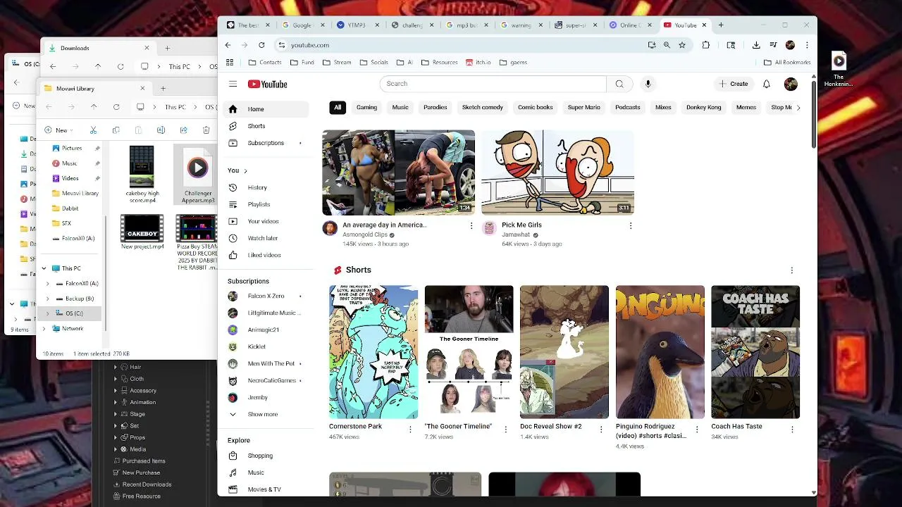The image size is (902, 507).
Task: Show next filter chips arrow
Action: pyautogui.click(x=798, y=108)
